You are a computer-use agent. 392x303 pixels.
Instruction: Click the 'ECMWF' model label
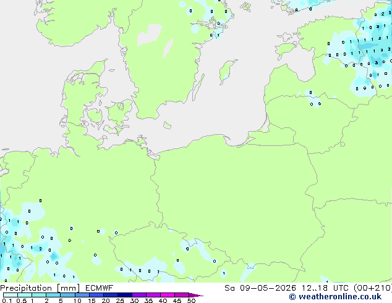tap(100, 288)
